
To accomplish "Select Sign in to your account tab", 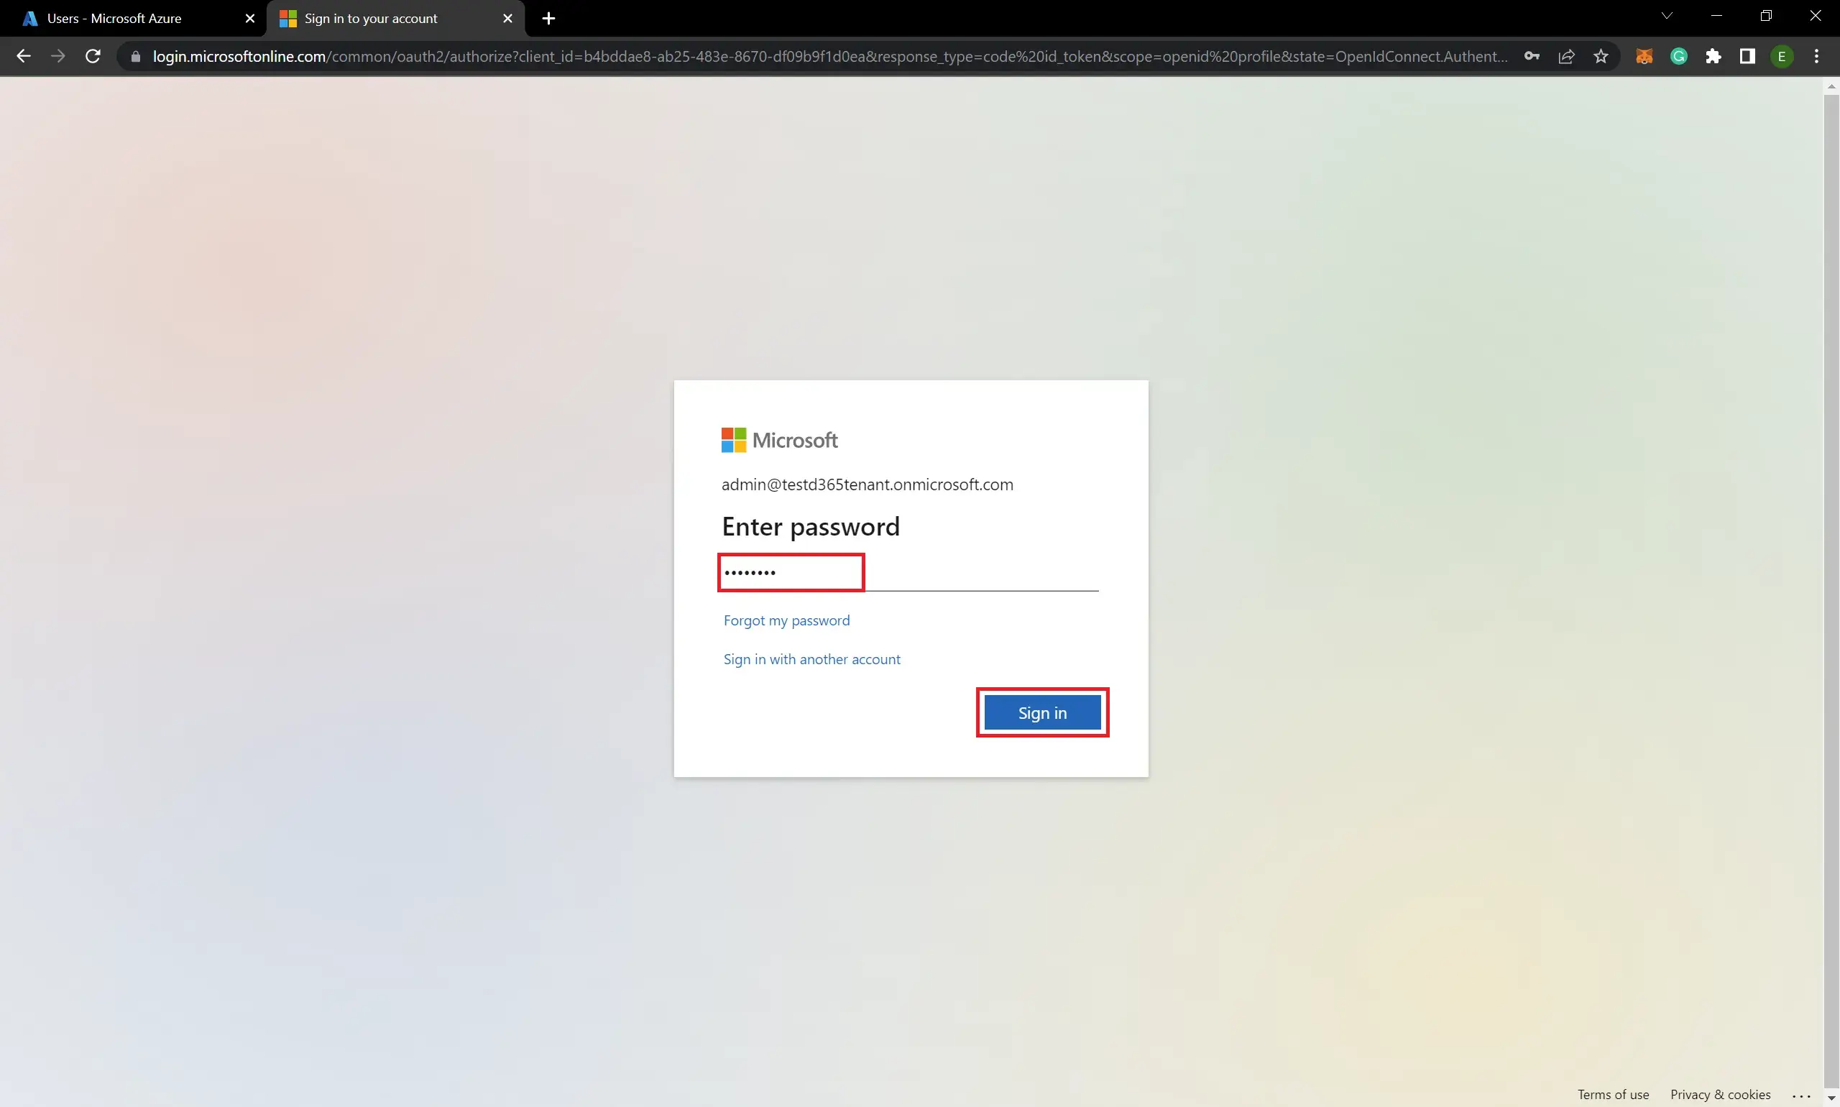I will coord(395,19).
